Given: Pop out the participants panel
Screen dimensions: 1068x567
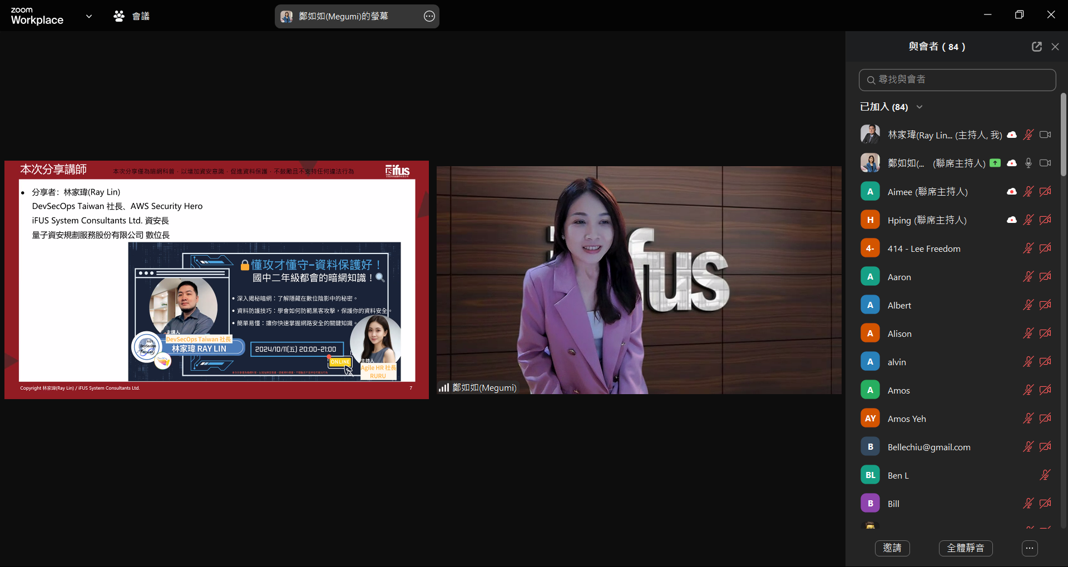Looking at the screenshot, I should tap(1036, 47).
